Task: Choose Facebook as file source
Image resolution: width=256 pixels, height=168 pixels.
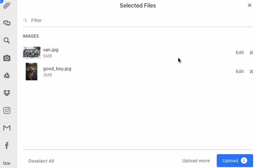Action: click(x=7, y=145)
